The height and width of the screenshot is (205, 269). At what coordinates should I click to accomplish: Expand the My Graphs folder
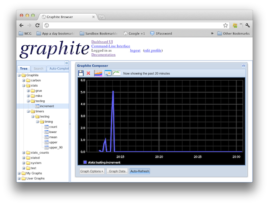click(19, 173)
